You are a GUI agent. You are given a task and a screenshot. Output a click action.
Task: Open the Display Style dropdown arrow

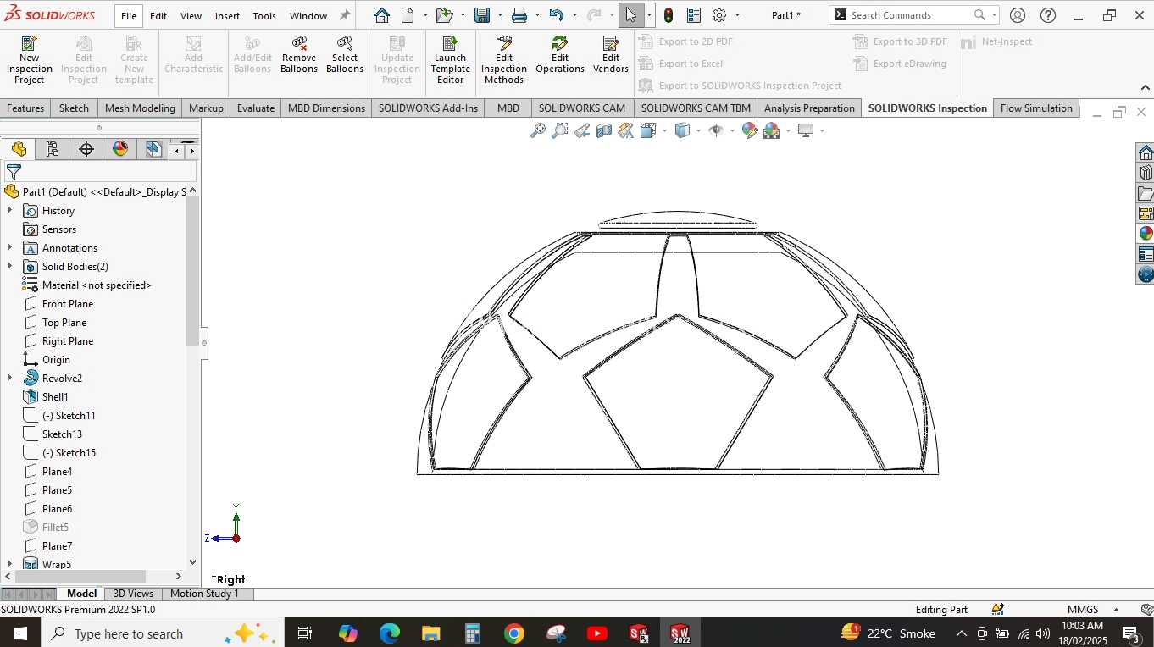coord(698,130)
